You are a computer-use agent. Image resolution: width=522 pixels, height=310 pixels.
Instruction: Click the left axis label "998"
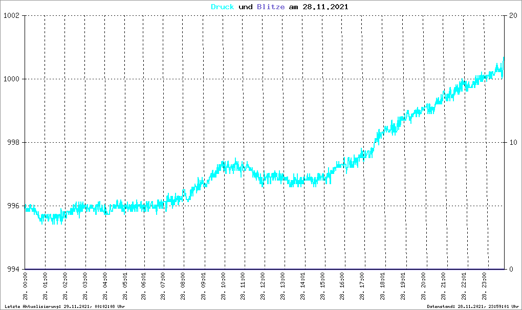click(13, 142)
